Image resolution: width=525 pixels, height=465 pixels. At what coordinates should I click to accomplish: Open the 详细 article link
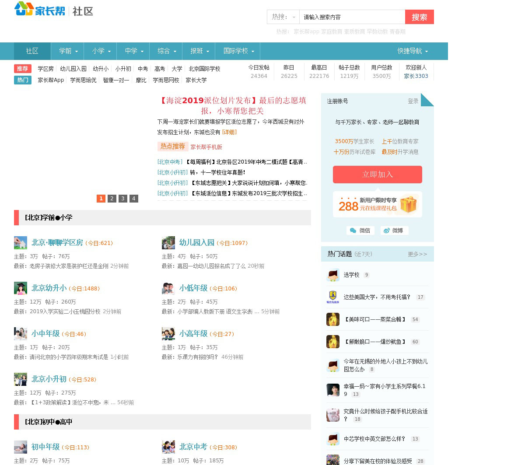229,132
